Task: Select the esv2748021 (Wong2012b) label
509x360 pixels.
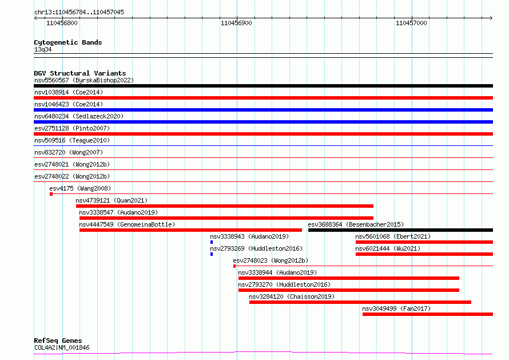Action: pos(72,164)
